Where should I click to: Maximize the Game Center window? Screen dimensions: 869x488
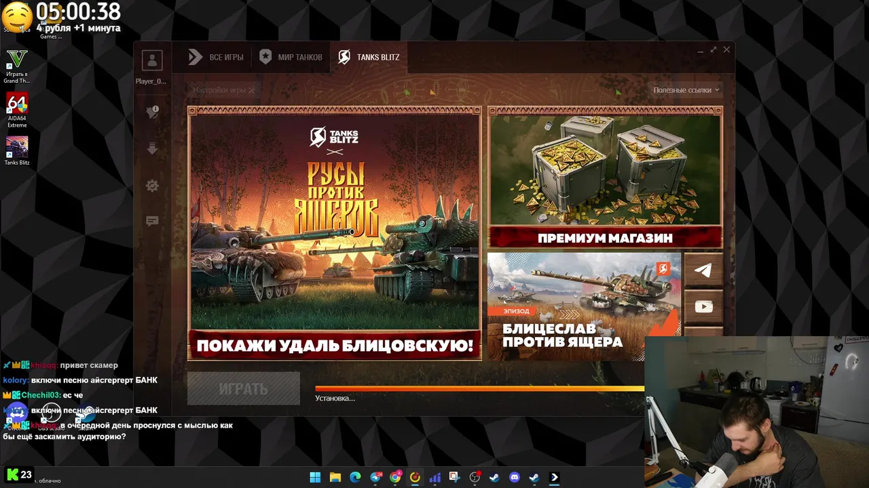714,50
